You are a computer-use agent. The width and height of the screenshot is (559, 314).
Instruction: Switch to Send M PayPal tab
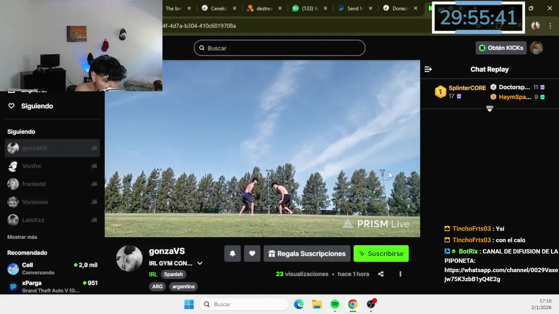pyautogui.click(x=355, y=8)
